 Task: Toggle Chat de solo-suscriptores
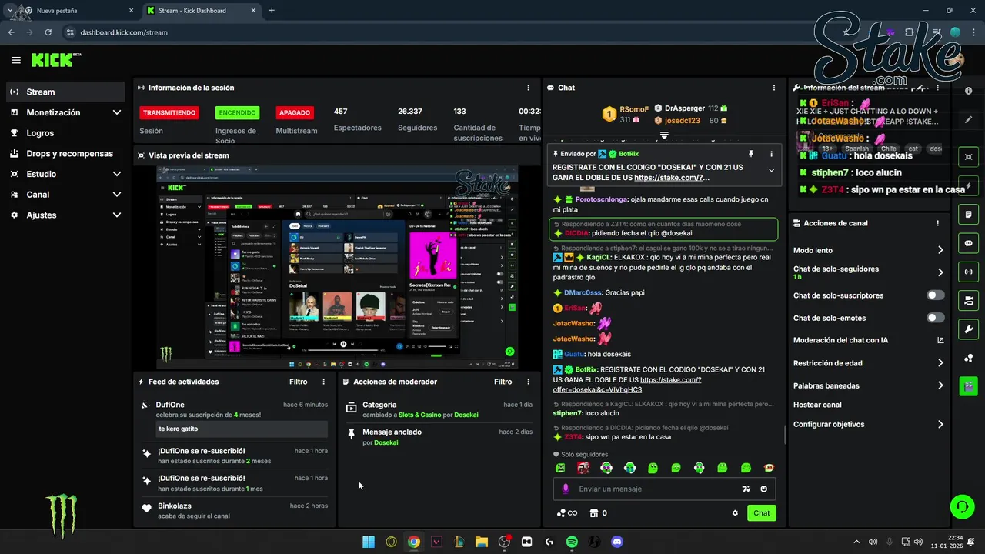(936, 295)
